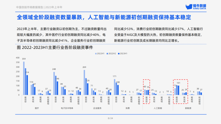Image resolution: width=221 pixels, height=124 pixels.
Task: Select the 企业服务 category axis label
Action: (97, 108)
